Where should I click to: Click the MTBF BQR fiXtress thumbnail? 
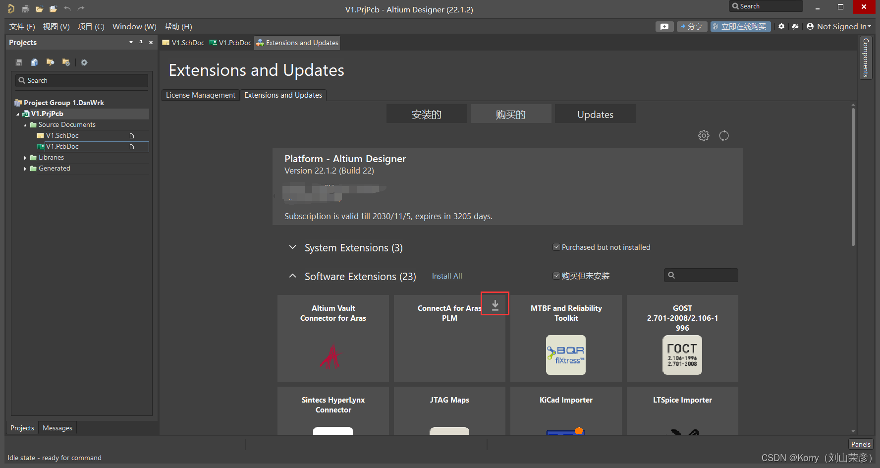pyautogui.click(x=566, y=355)
